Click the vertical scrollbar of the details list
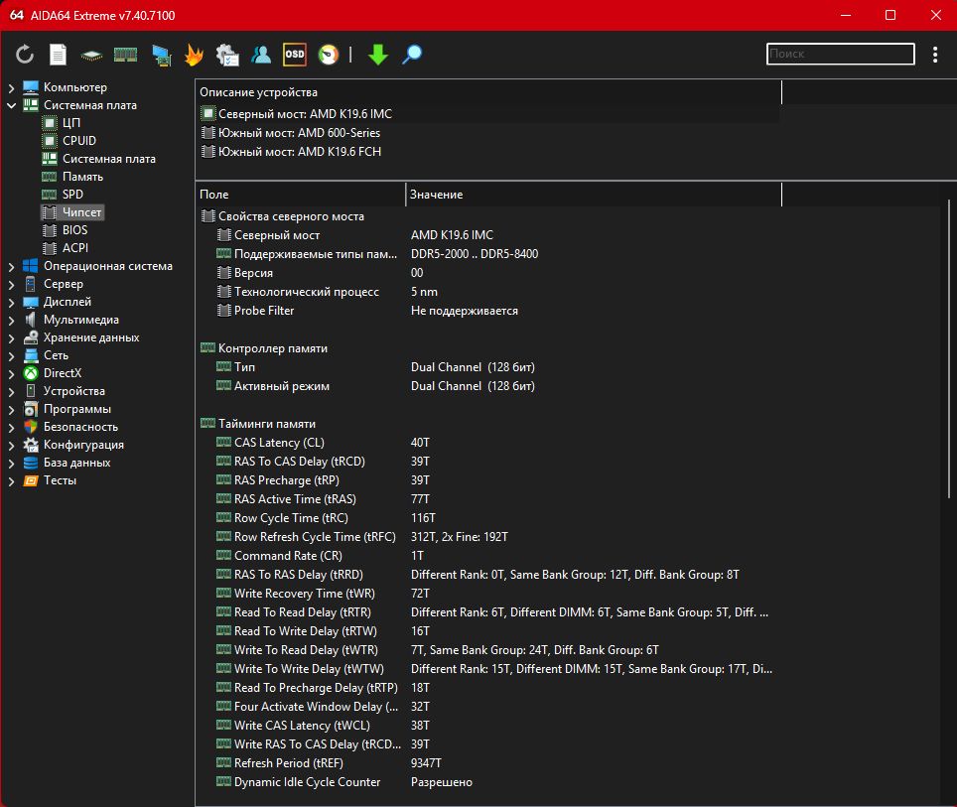Screen dimensions: 957x807 [x=949, y=348]
